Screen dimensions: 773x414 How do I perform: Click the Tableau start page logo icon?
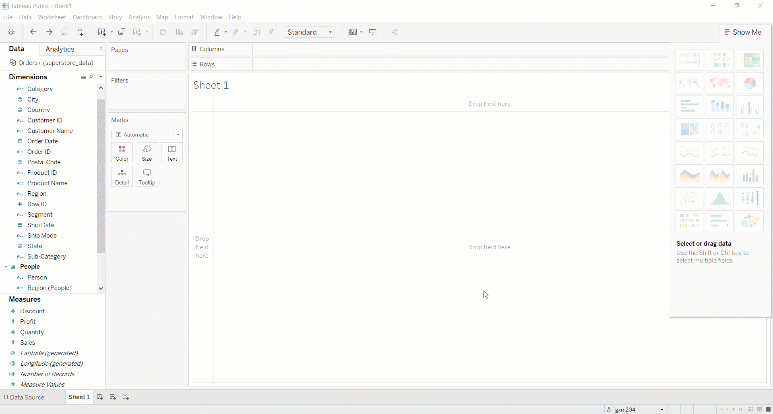click(11, 32)
